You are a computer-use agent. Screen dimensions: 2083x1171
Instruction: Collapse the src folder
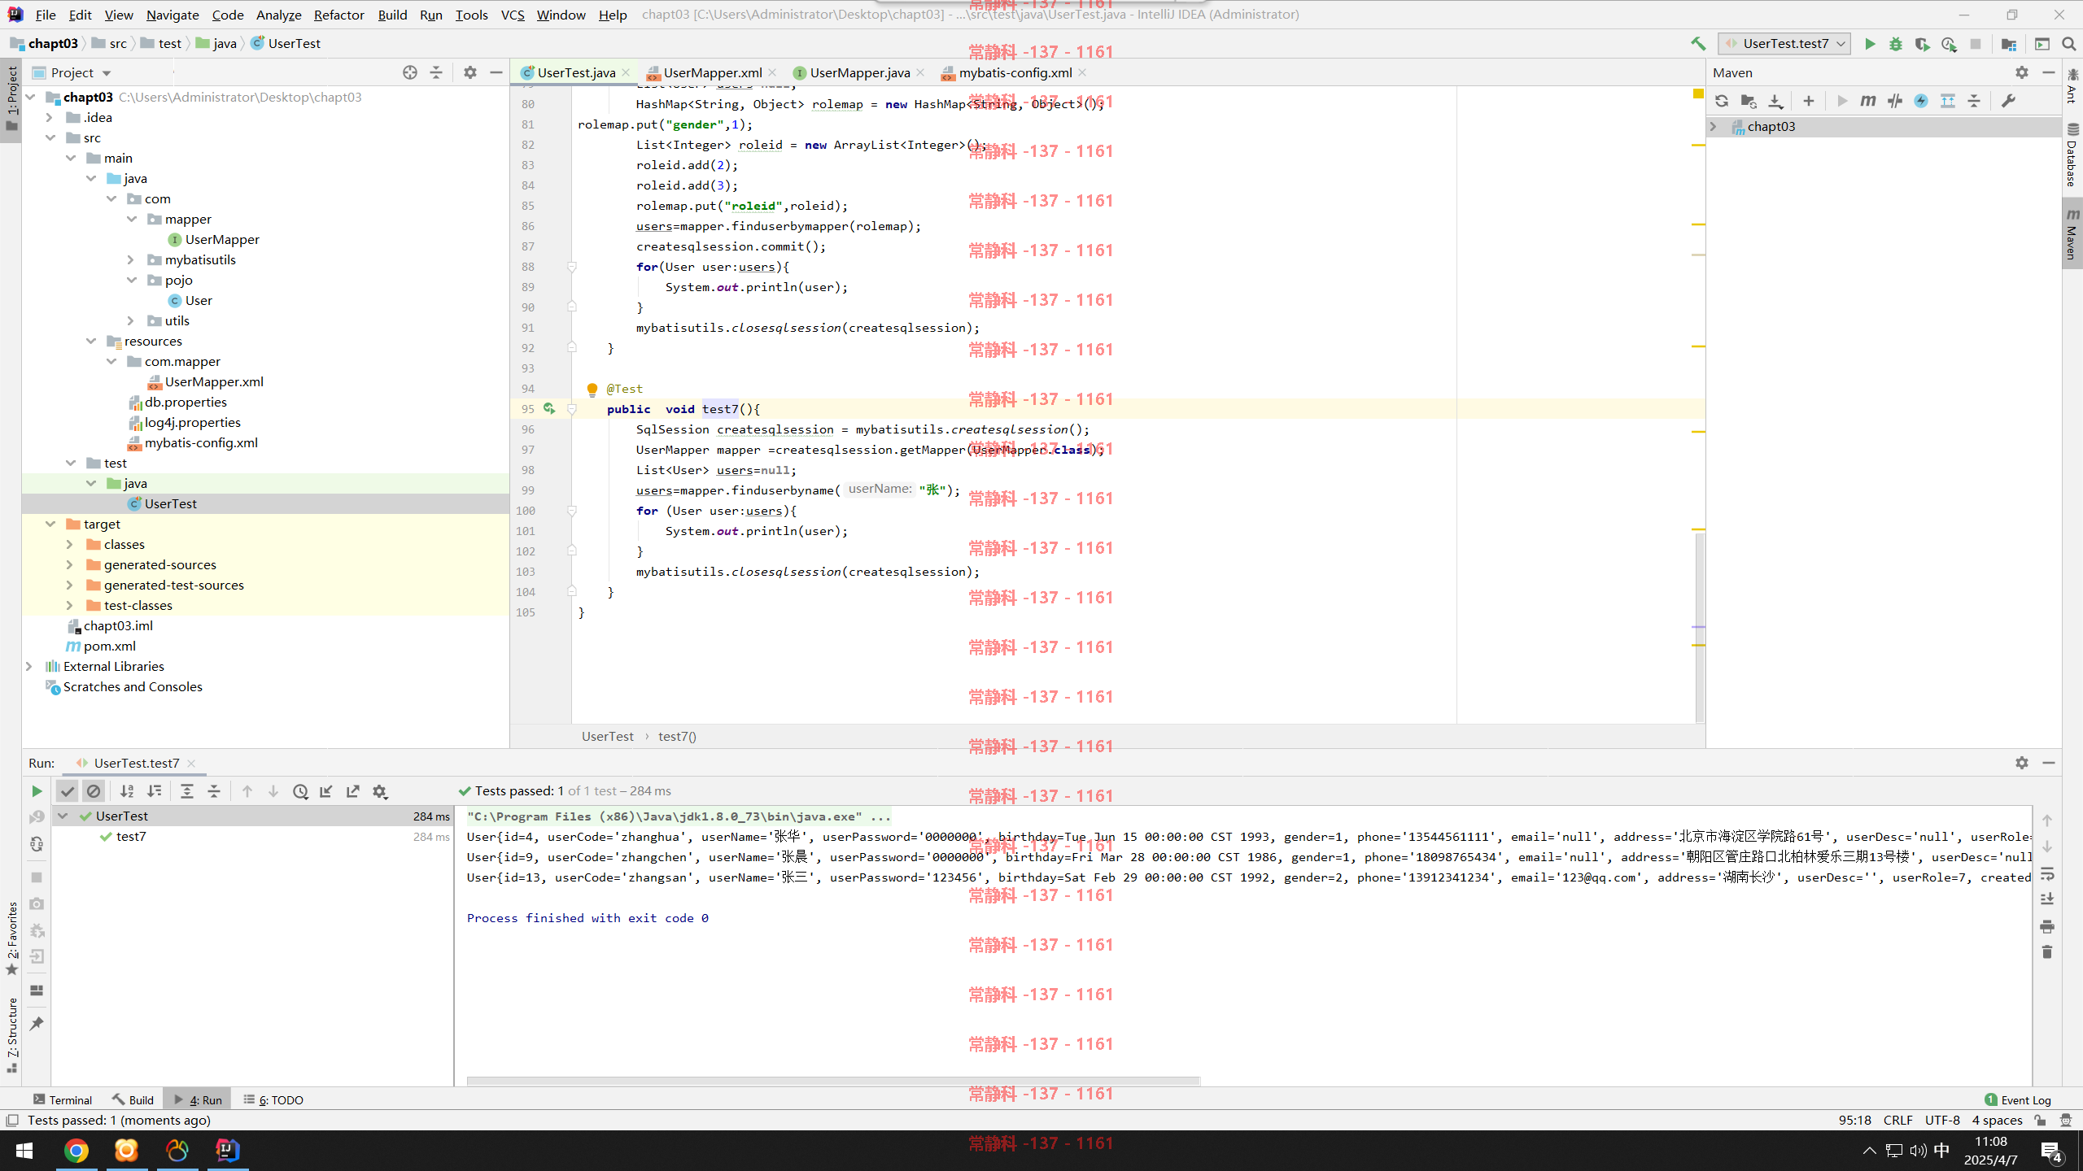click(50, 137)
